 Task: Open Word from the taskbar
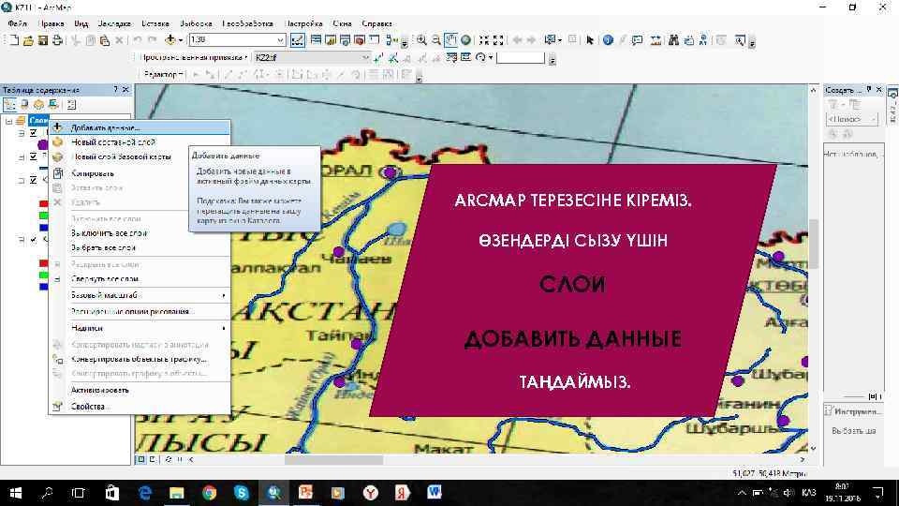(x=435, y=493)
